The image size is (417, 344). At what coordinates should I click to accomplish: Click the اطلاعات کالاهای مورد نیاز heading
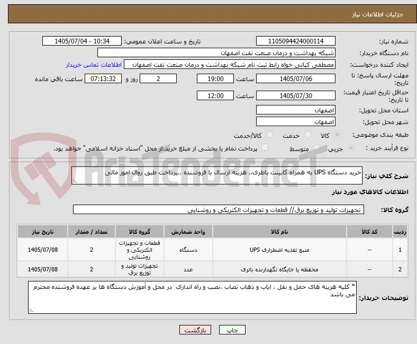click(x=370, y=192)
